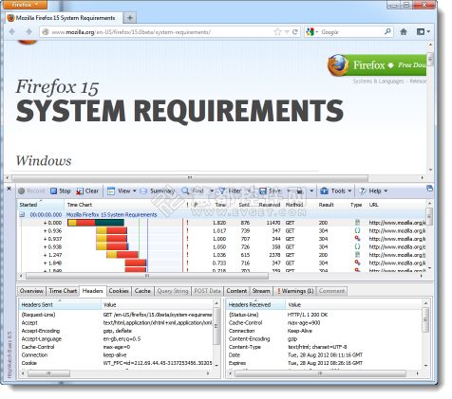Open the Cookies tab

click(x=119, y=291)
